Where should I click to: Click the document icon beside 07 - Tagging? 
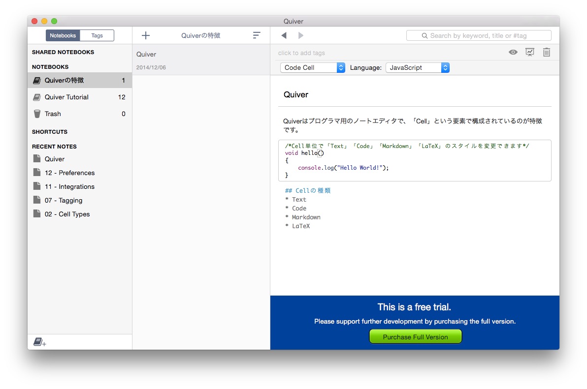pos(36,200)
